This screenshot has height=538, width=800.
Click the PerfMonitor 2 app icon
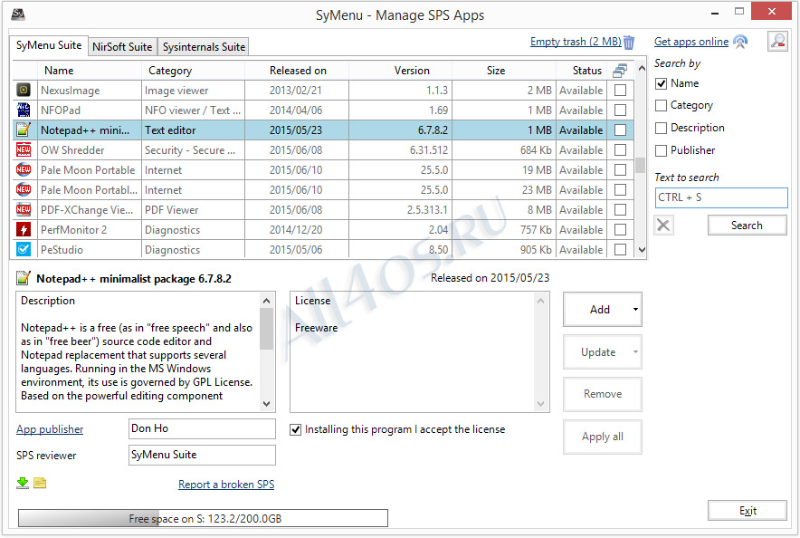click(x=24, y=230)
